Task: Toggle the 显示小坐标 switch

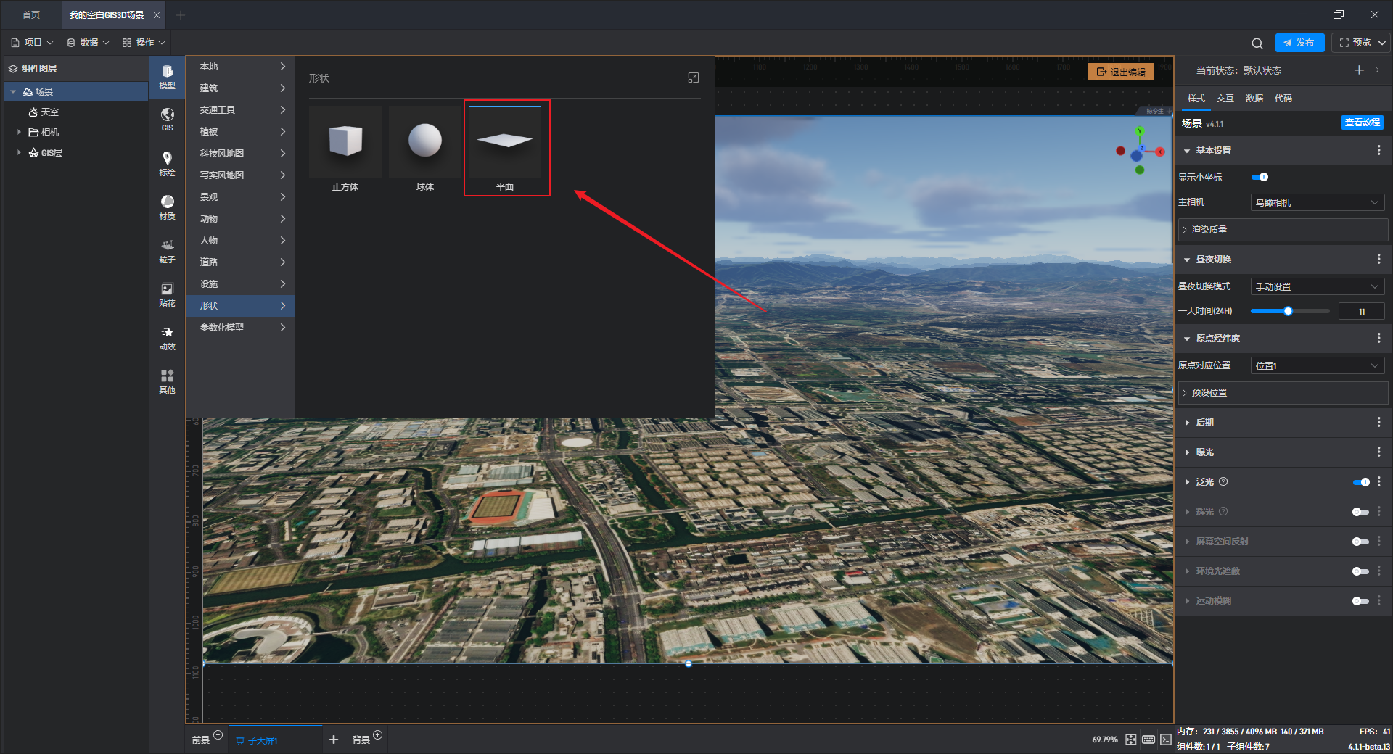Action: [1260, 177]
